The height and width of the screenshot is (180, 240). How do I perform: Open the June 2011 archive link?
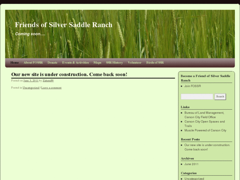pyautogui.click(x=191, y=164)
